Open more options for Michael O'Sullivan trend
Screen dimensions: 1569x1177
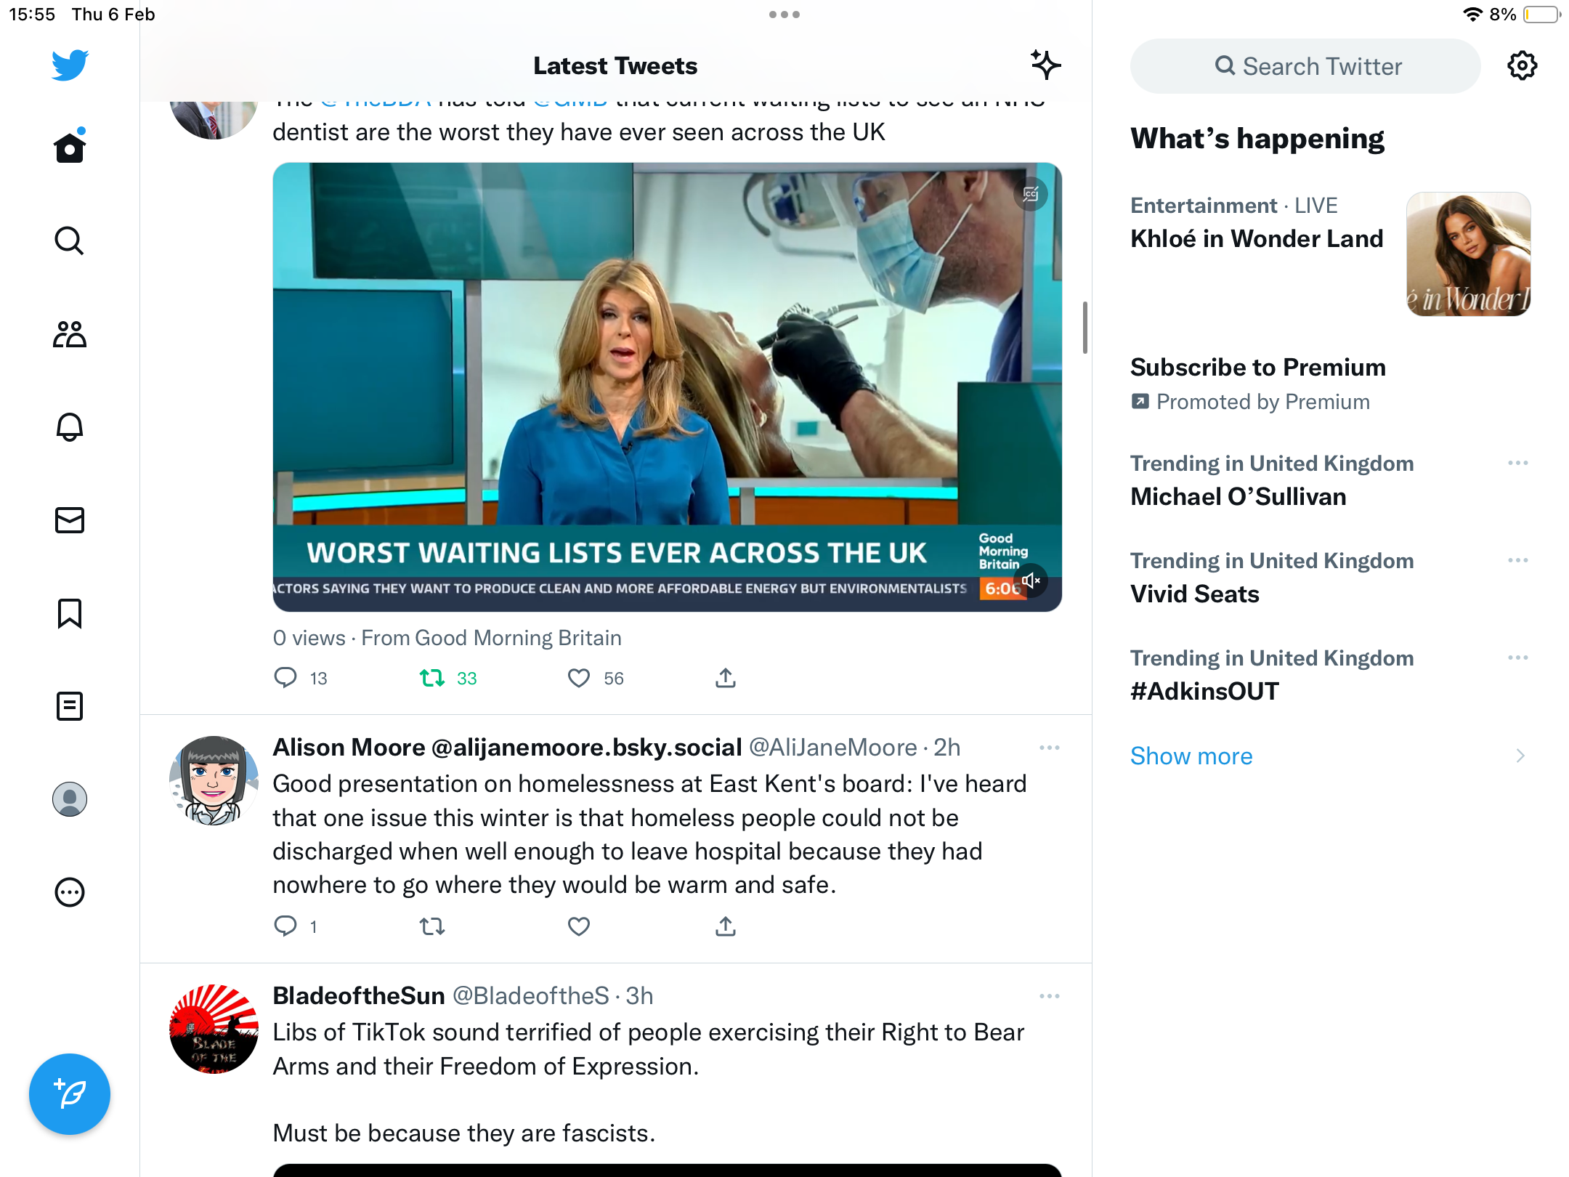click(x=1518, y=464)
